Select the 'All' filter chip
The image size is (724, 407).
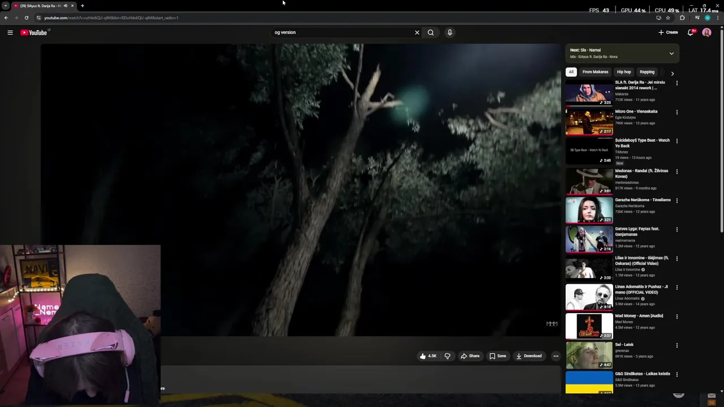pyautogui.click(x=571, y=72)
